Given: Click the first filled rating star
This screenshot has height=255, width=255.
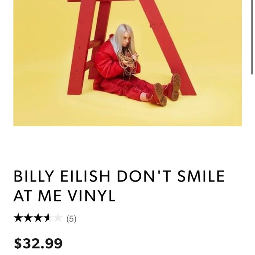Looking at the screenshot, I should tap(18, 218).
